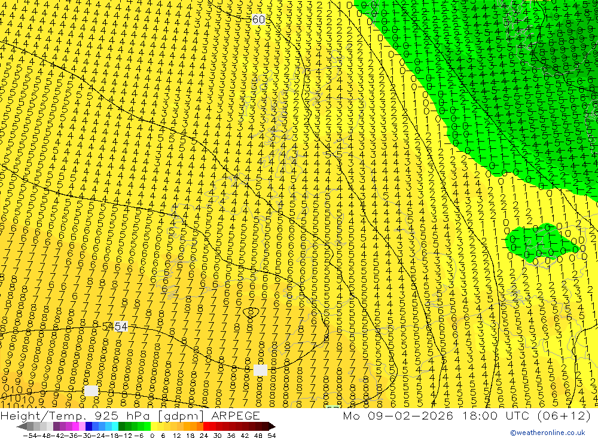Pick the dark purple segment of the temperature legend
598x438 pixels.
56,427
